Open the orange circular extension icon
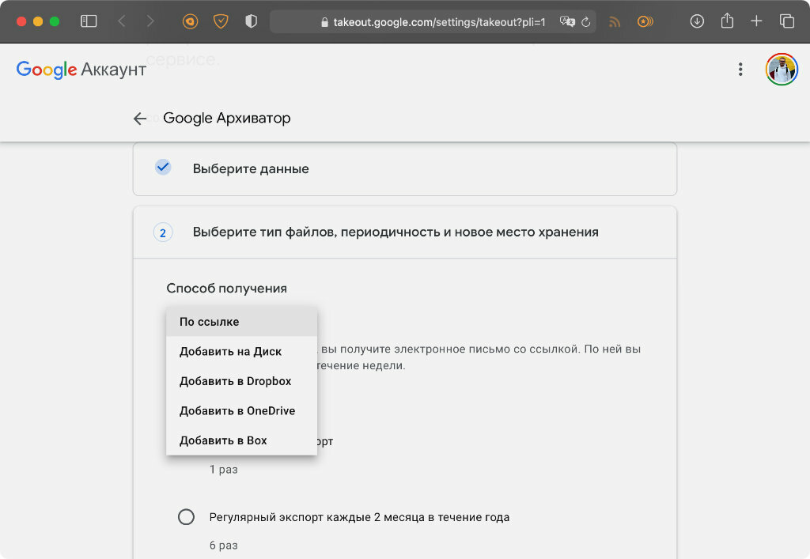Image resolution: width=810 pixels, height=559 pixels. pos(190,21)
